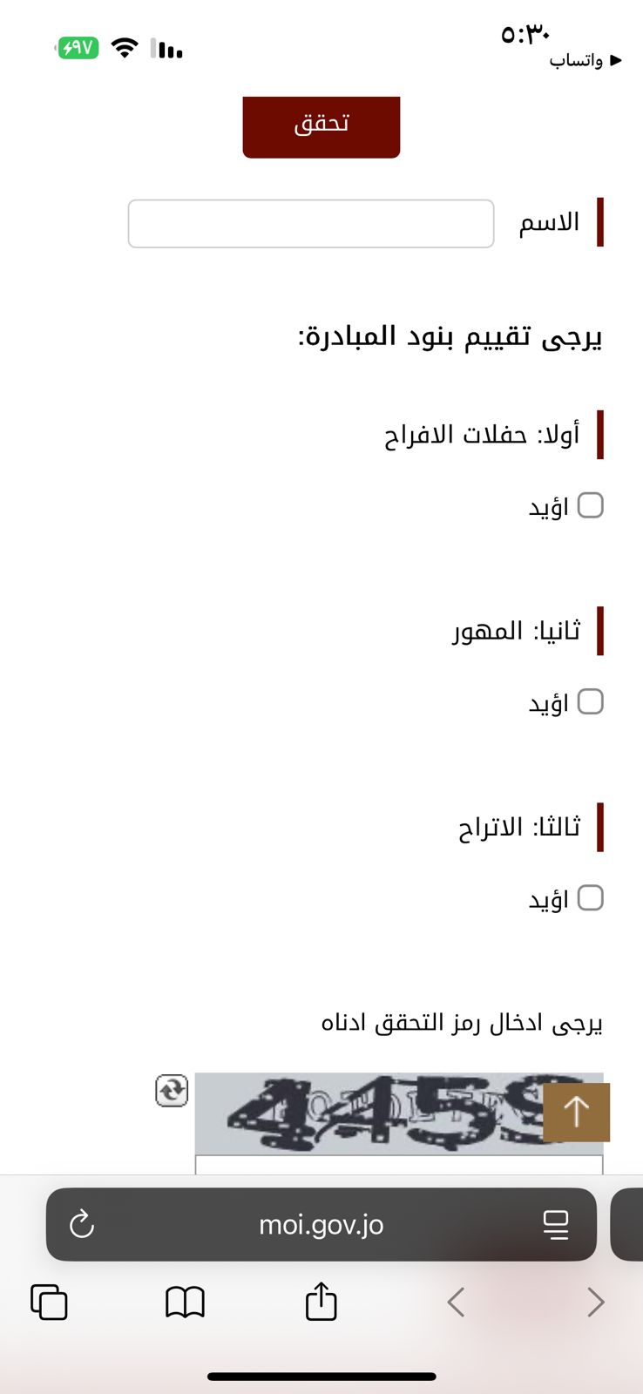Reload the page in Safari
Viewport: 643px width, 1394px height.
82,1224
